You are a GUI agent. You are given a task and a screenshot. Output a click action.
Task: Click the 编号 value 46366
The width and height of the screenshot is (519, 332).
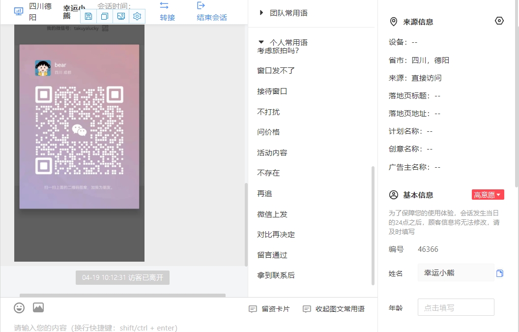tap(428, 249)
